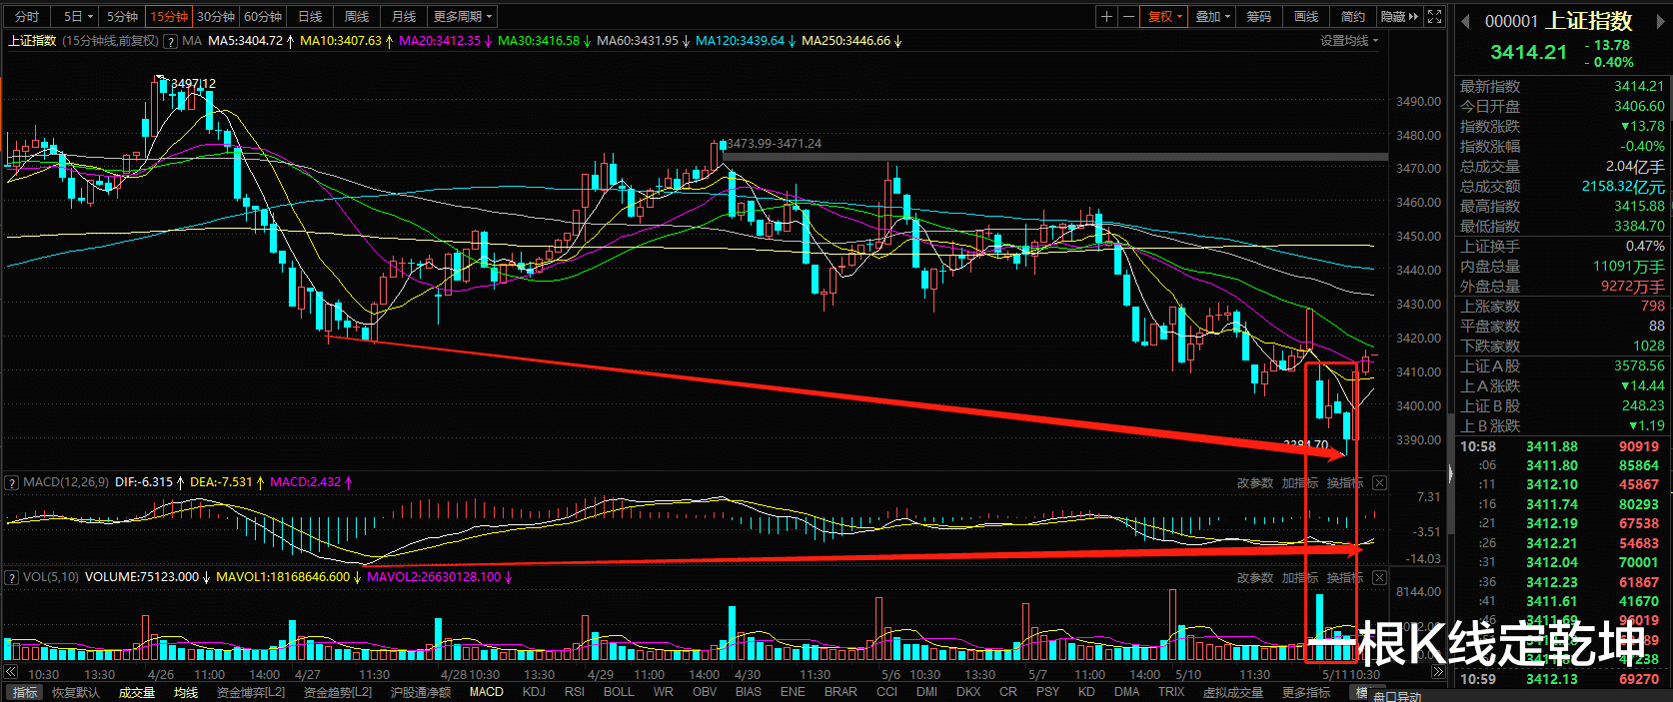Select ENE indicator tab
The width and height of the screenshot is (1673, 702).
793,692
